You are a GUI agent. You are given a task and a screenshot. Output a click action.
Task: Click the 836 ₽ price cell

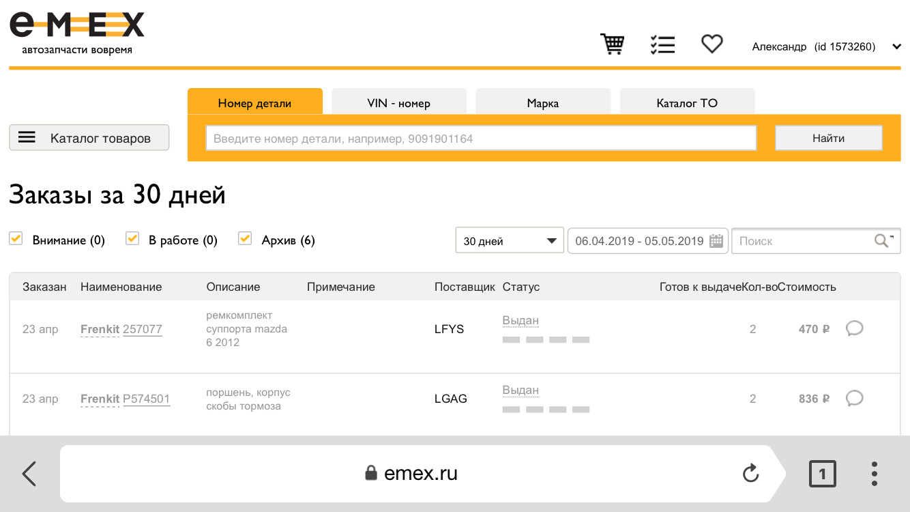point(814,399)
